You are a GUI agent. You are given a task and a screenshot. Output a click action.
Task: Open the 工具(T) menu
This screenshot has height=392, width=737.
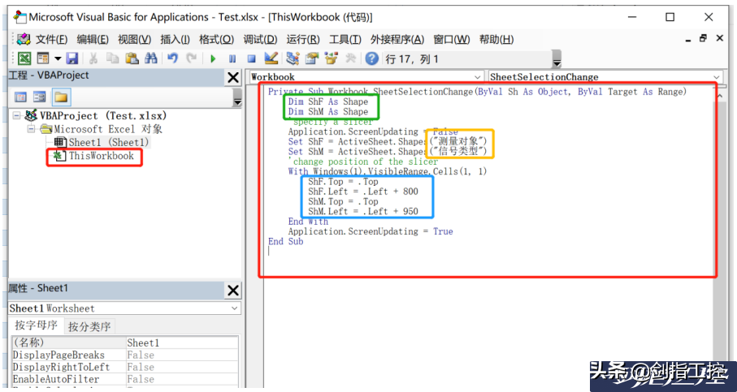pos(345,40)
